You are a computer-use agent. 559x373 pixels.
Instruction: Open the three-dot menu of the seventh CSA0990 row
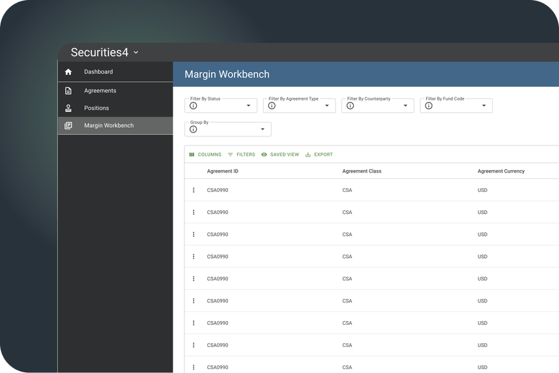click(193, 323)
